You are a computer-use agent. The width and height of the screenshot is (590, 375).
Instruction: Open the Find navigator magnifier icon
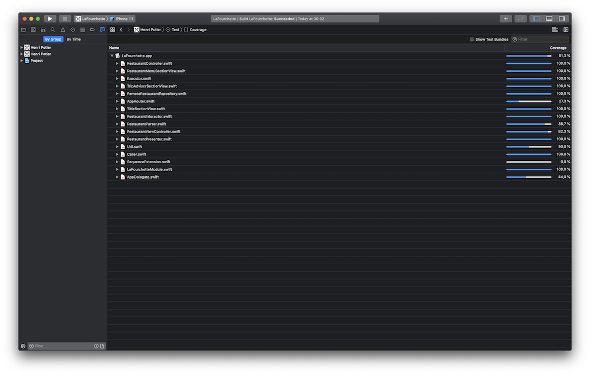click(53, 29)
